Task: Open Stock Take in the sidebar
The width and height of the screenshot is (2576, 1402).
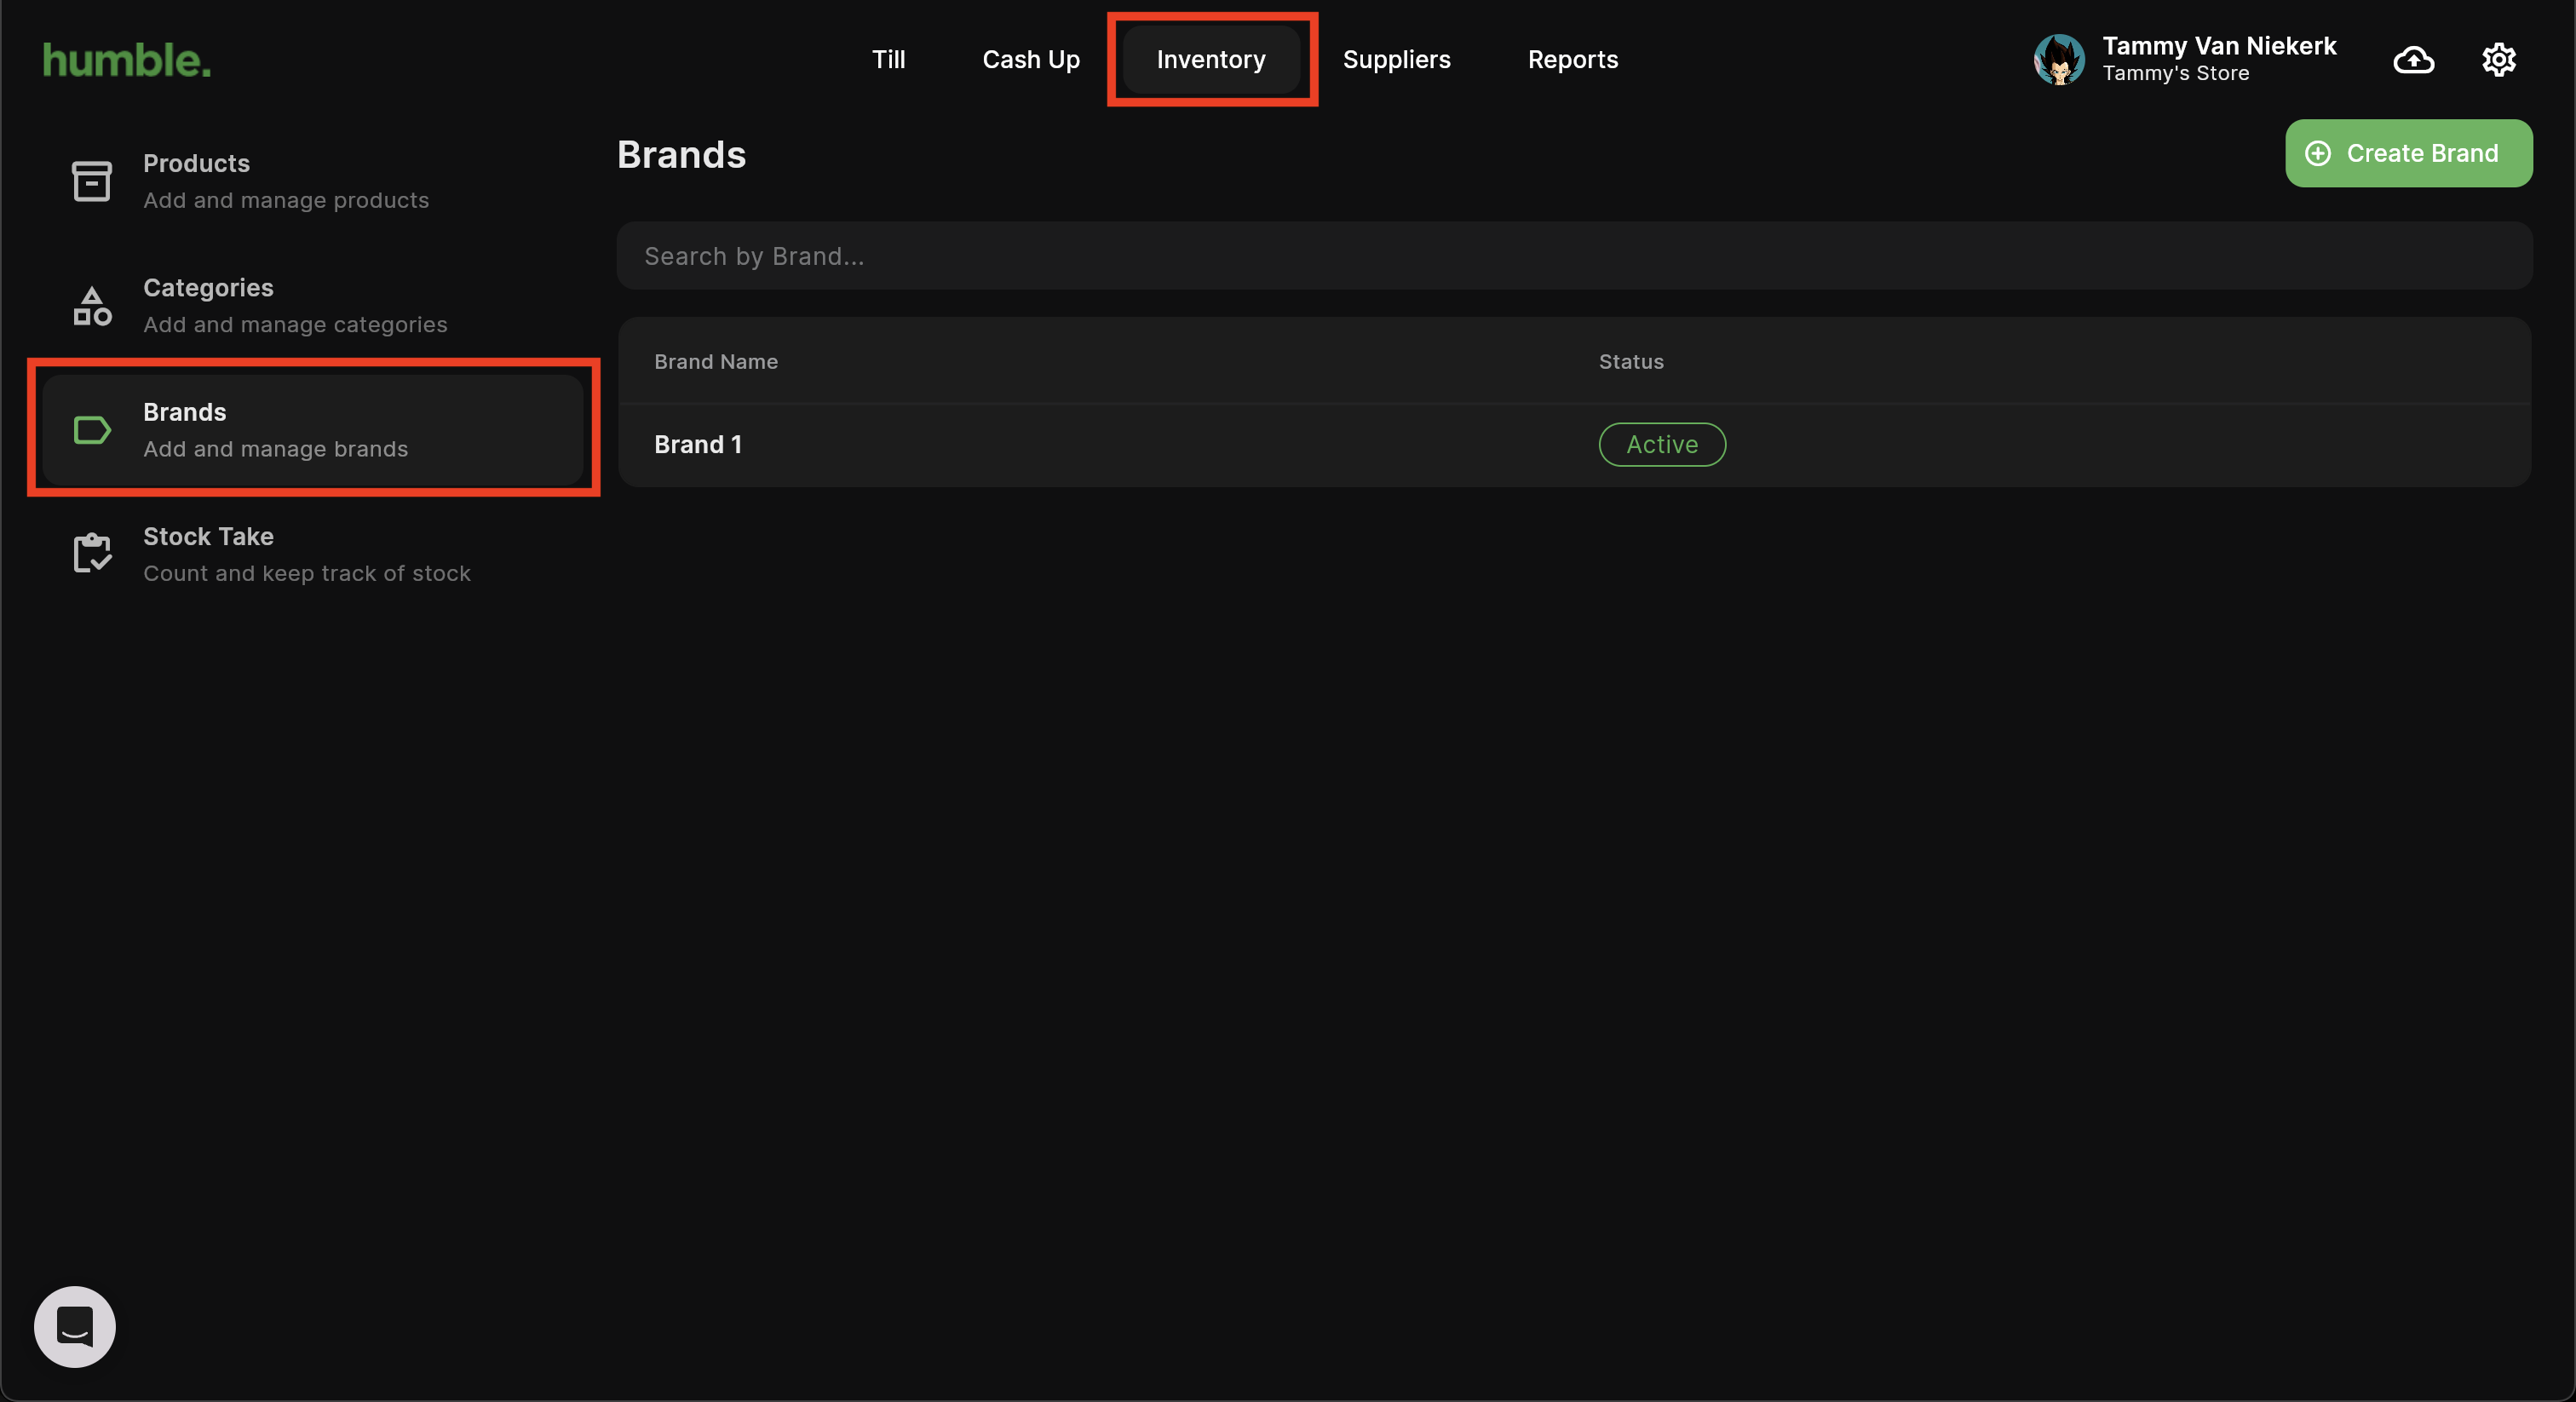Action: 312,554
